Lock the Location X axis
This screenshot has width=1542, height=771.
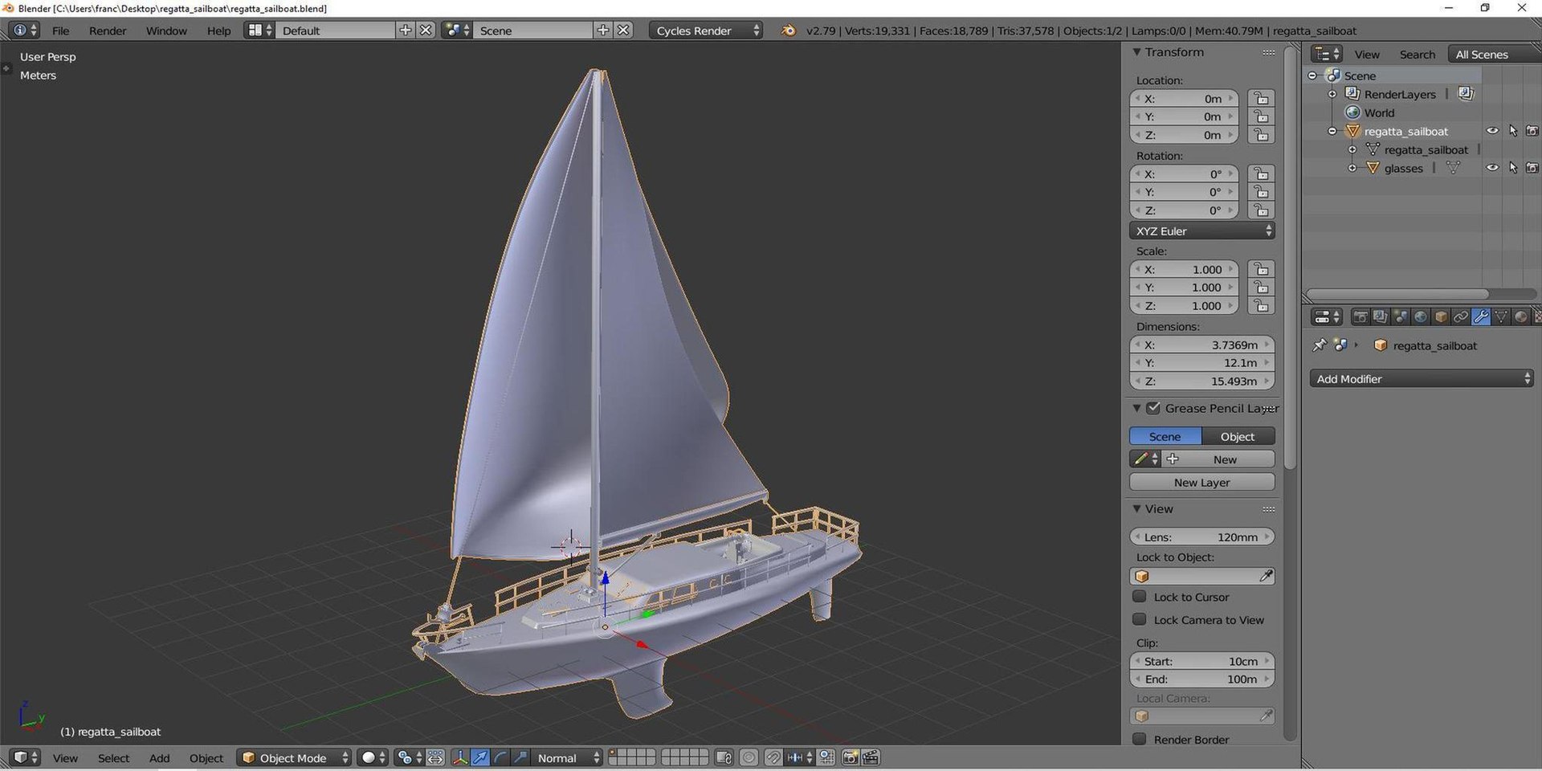(x=1261, y=99)
